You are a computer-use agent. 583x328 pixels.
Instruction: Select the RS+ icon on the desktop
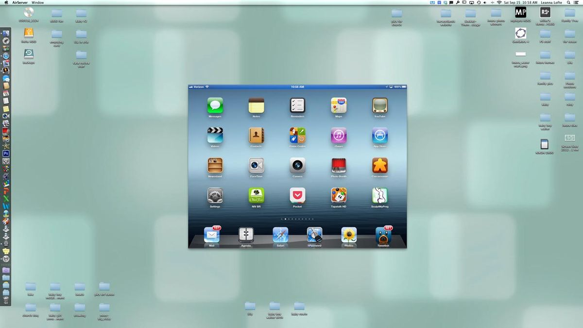click(x=545, y=12)
